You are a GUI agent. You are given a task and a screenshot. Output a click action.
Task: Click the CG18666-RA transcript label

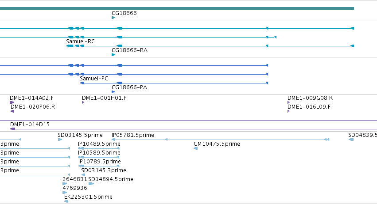(130, 50)
